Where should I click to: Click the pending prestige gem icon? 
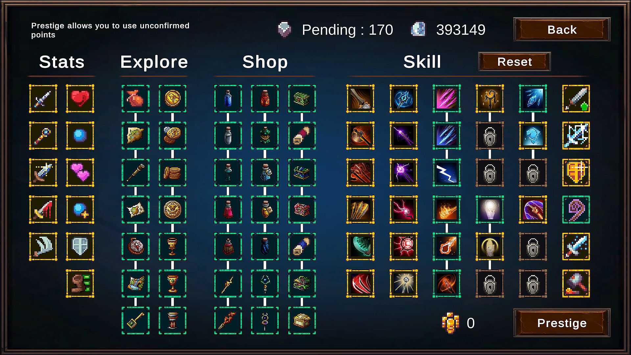pyautogui.click(x=284, y=30)
